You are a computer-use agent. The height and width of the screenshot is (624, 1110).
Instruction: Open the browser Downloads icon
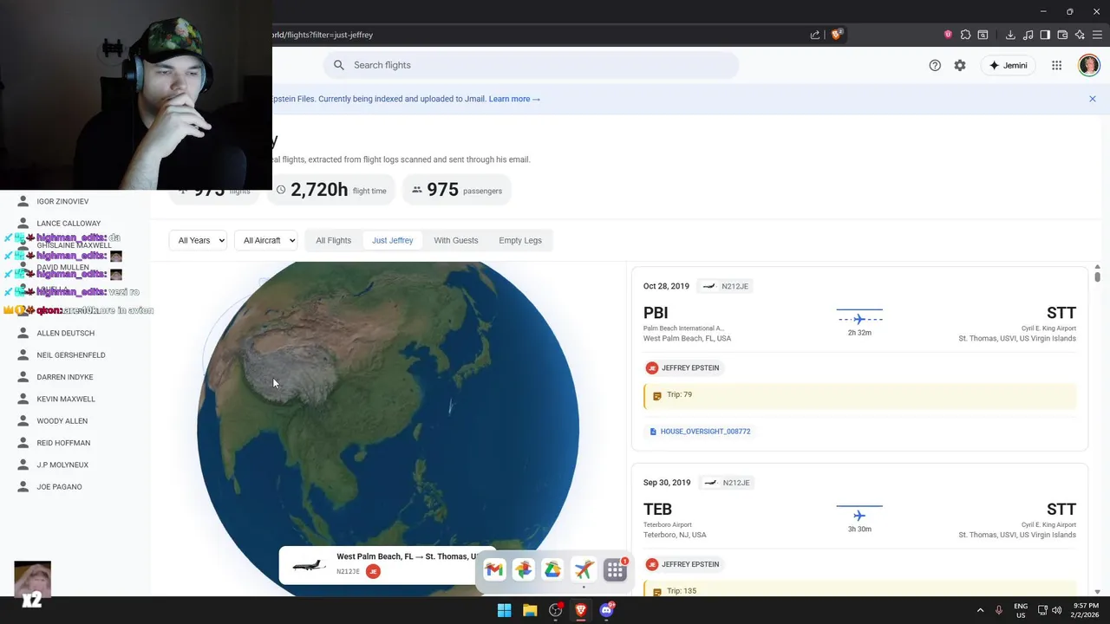pyautogui.click(x=1010, y=35)
